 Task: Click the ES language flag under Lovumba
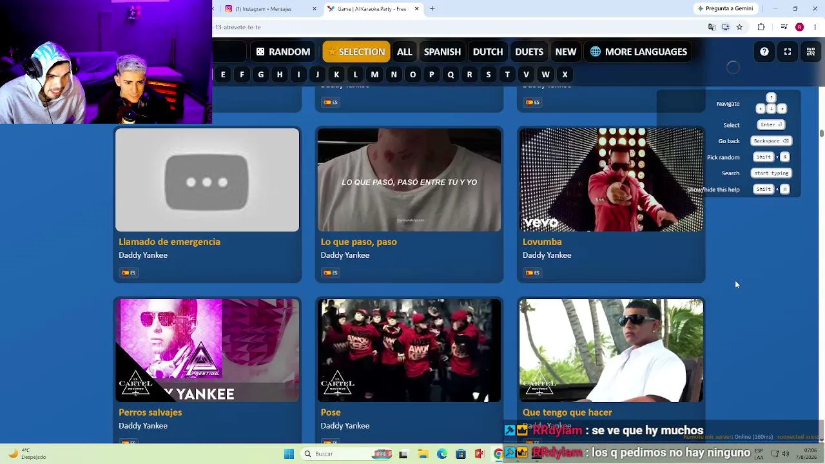tap(532, 273)
